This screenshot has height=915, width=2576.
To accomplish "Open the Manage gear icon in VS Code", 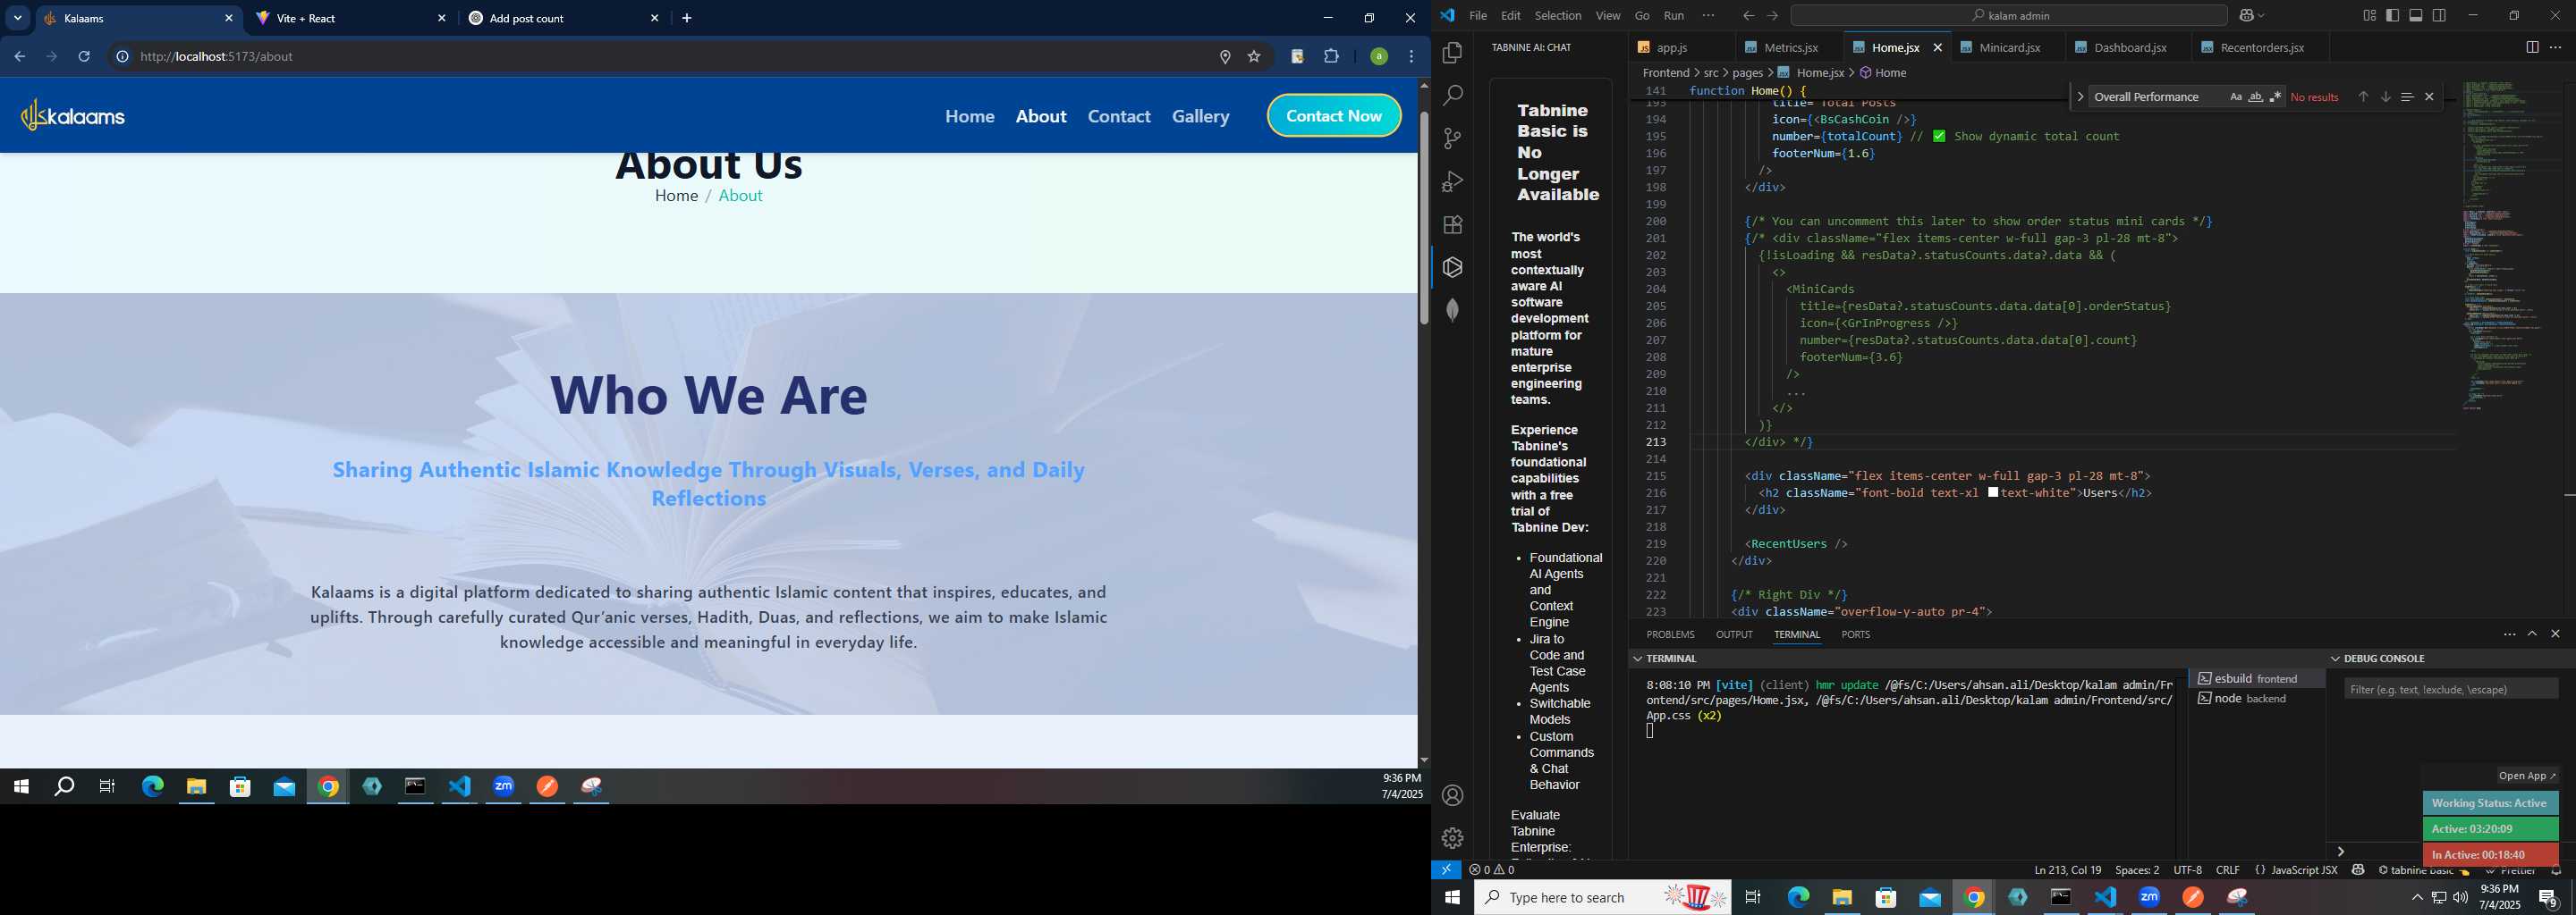I will (x=1452, y=838).
